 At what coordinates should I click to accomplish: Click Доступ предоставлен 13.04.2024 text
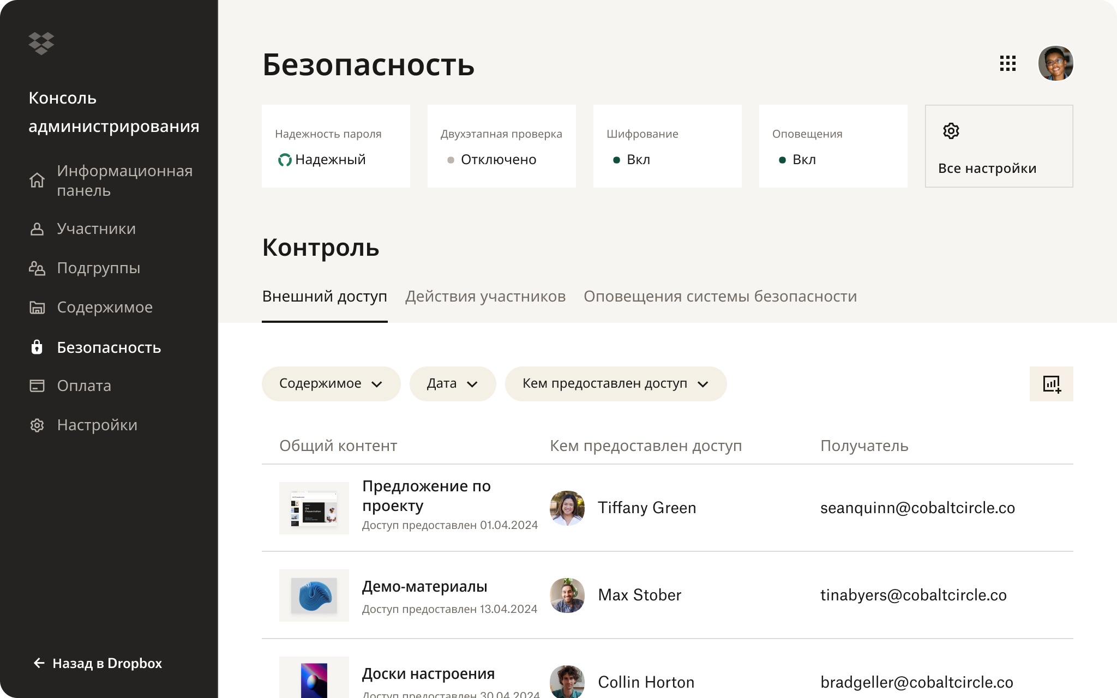[x=450, y=609]
